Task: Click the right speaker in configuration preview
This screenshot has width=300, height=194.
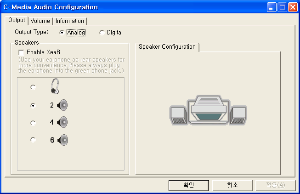Action: click(x=238, y=115)
